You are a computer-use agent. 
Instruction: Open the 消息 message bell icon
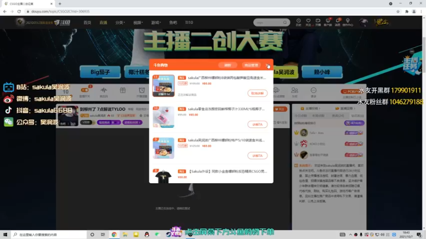pos(338,22)
